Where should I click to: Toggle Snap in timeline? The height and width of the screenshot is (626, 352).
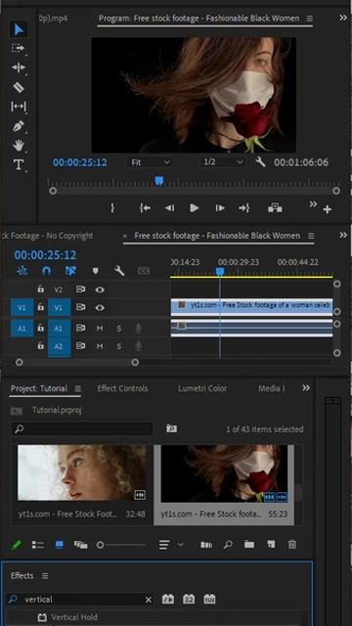46,271
